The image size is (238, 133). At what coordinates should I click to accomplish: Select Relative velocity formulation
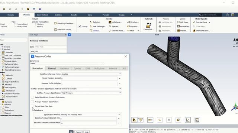(x=35, y=27)
